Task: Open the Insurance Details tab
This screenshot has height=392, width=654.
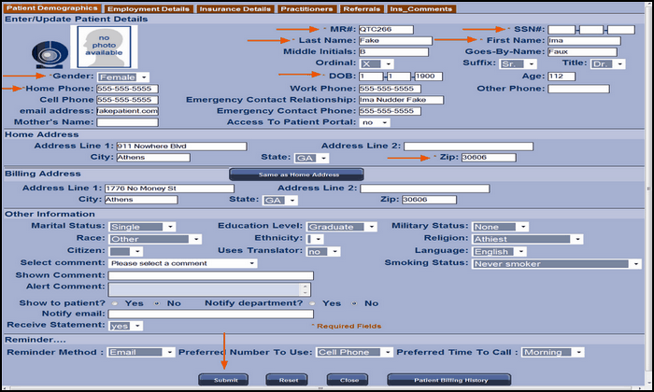Action: 235,8
